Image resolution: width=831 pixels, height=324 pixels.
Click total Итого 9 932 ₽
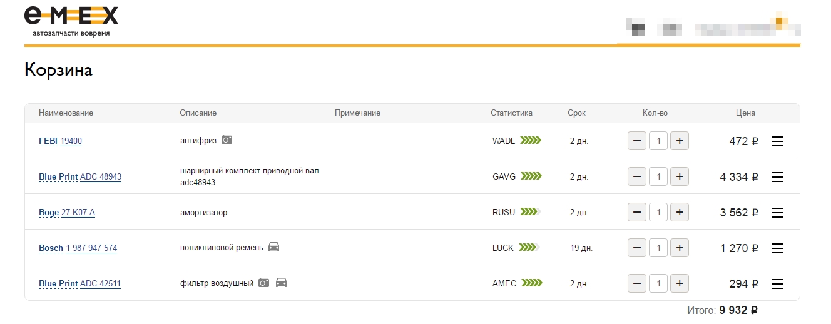coord(723,310)
